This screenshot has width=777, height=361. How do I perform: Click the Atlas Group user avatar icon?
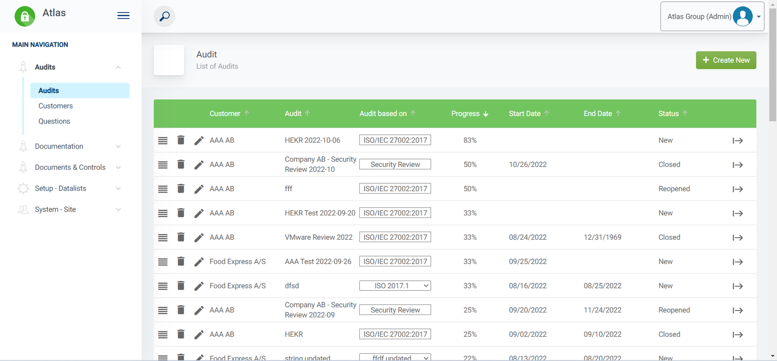[743, 16]
